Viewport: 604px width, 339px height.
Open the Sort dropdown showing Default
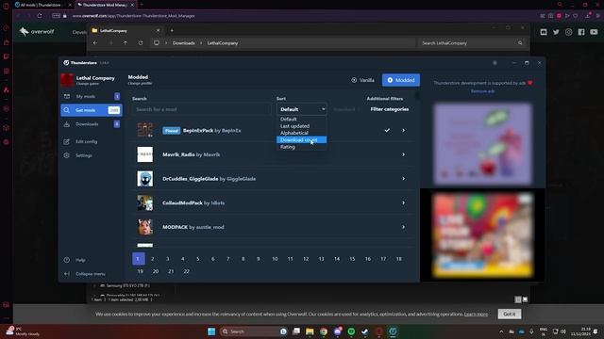[x=302, y=109]
